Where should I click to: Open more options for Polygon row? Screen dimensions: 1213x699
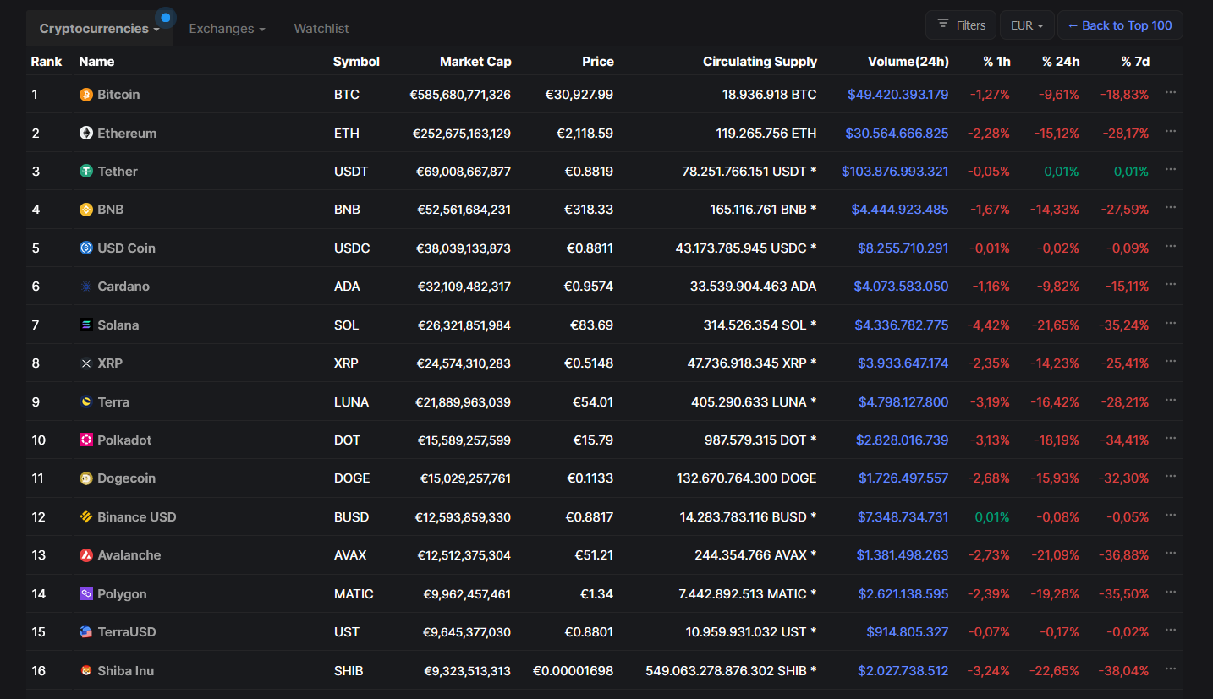click(x=1171, y=592)
